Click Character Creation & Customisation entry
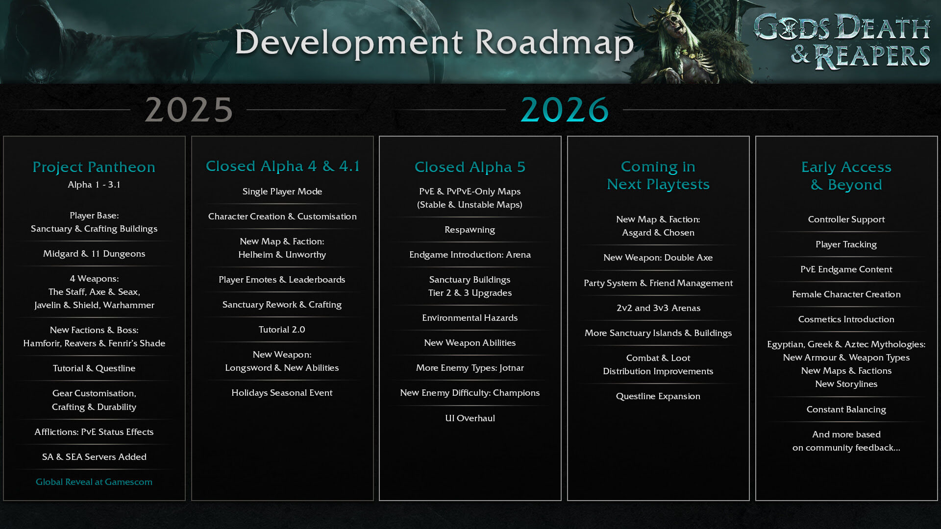The image size is (941, 529). coord(282,216)
